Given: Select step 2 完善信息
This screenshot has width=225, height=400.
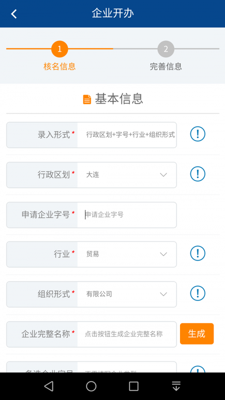Looking at the screenshot, I should (166, 55).
